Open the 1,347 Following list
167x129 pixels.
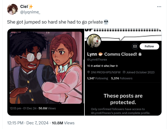point(98,78)
